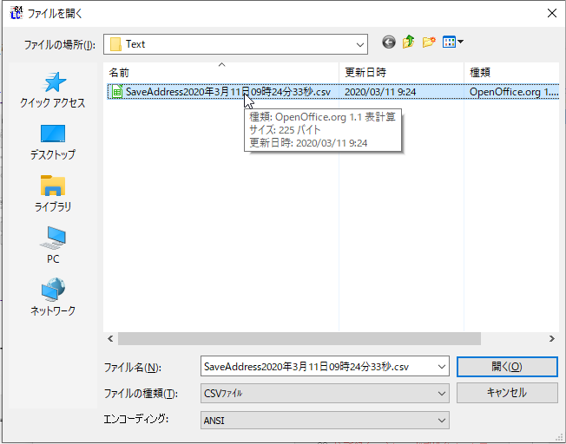The width and height of the screenshot is (566, 444).
Task: Click the horizontal scrollbar thumb
Action: [299, 339]
